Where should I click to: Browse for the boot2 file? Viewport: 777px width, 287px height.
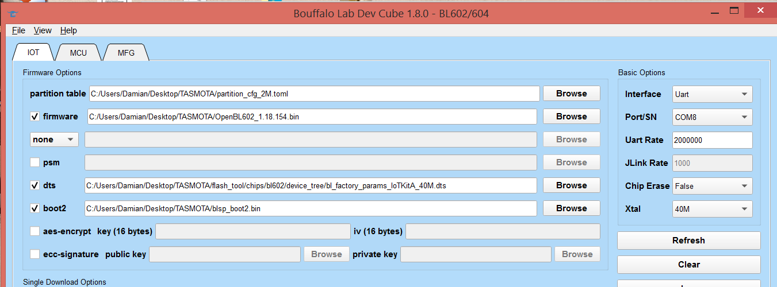click(572, 208)
